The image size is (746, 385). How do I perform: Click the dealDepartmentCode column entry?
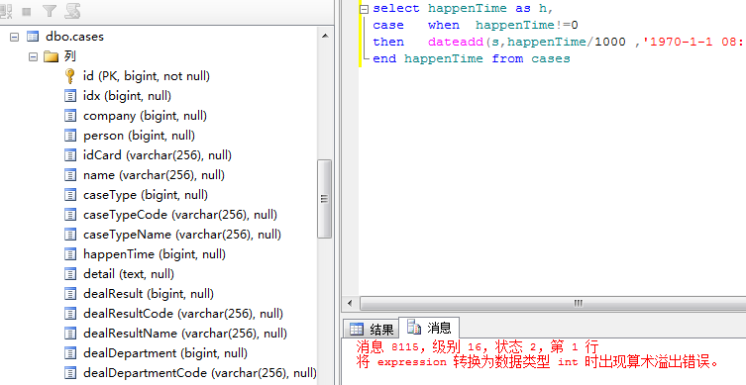tap(200, 373)
